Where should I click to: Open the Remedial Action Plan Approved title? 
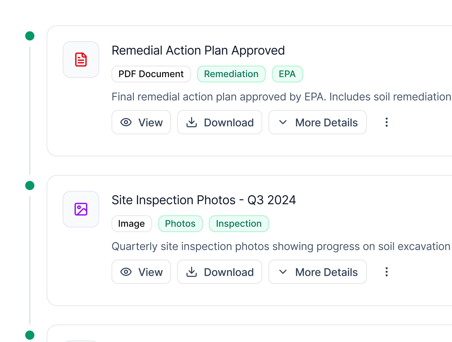click(x=198, y=50)
